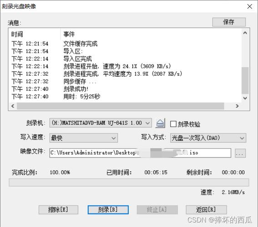Viewport: 258px width, 227px height.
Task: Click the 100.00% completion value
Action: point(60,173)
